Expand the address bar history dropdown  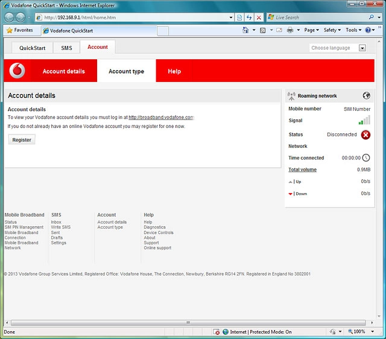pyautogui.click(x=231, y=17)
